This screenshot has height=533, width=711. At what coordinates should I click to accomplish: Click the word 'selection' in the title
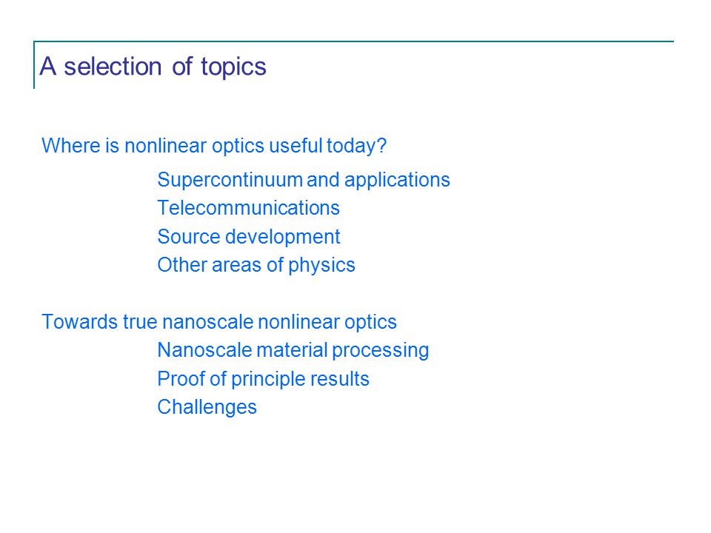pyautogui.click(x=113, y=67)
